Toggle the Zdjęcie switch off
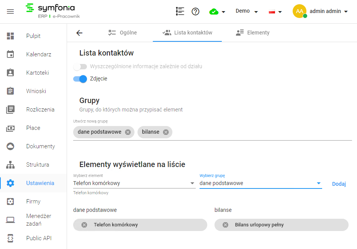 [80, 79]
